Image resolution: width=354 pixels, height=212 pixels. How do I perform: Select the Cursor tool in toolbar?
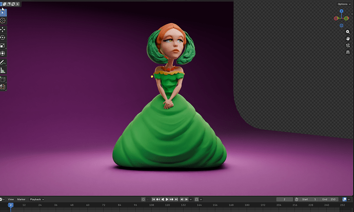(x=3, y=20)
